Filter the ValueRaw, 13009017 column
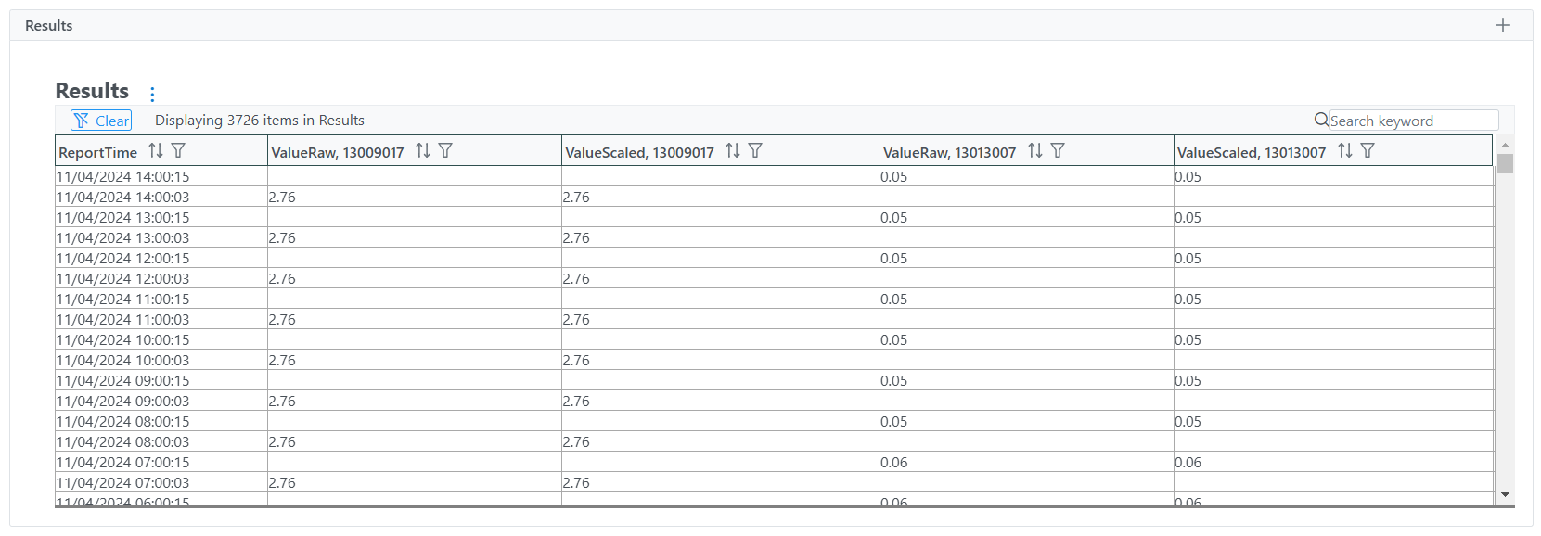This screenshot has width=1541, height=536. coord(445,150)
